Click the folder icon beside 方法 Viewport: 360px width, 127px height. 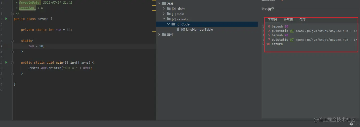click(x=164, y=4)
